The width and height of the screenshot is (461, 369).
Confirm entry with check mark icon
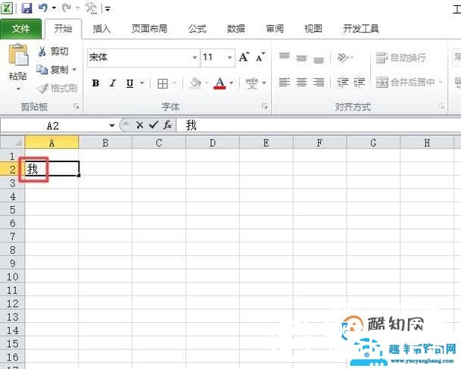point(154,125)
